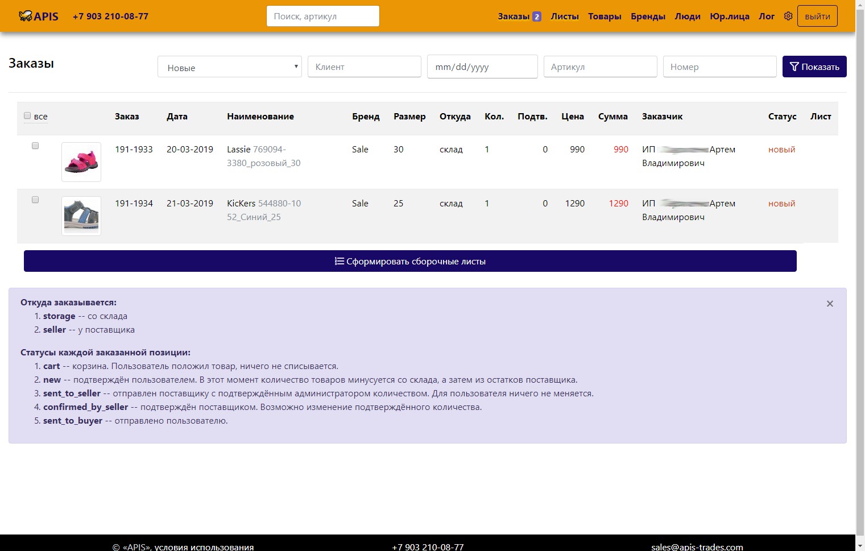Click the Заказчик column header
865x551 pixels.
663,117
